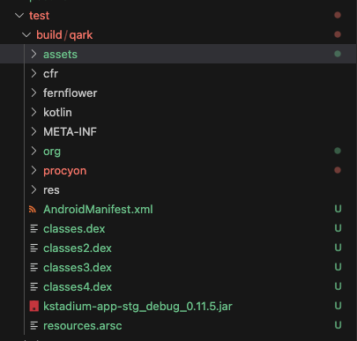Screen dimensions: 357x341
Task: Open AndroidManifest.xml file
Action: click(98, 210)
